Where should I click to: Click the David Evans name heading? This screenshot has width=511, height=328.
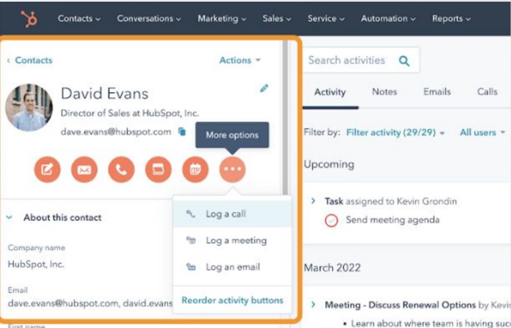pos(105,94)
